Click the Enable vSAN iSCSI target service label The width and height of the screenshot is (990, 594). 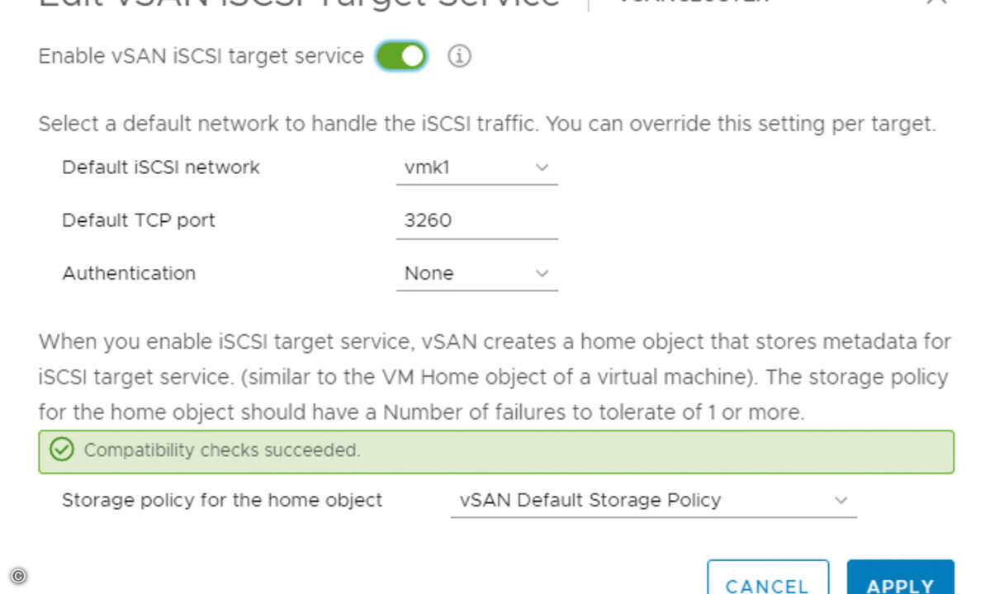(x=201, y=56)
